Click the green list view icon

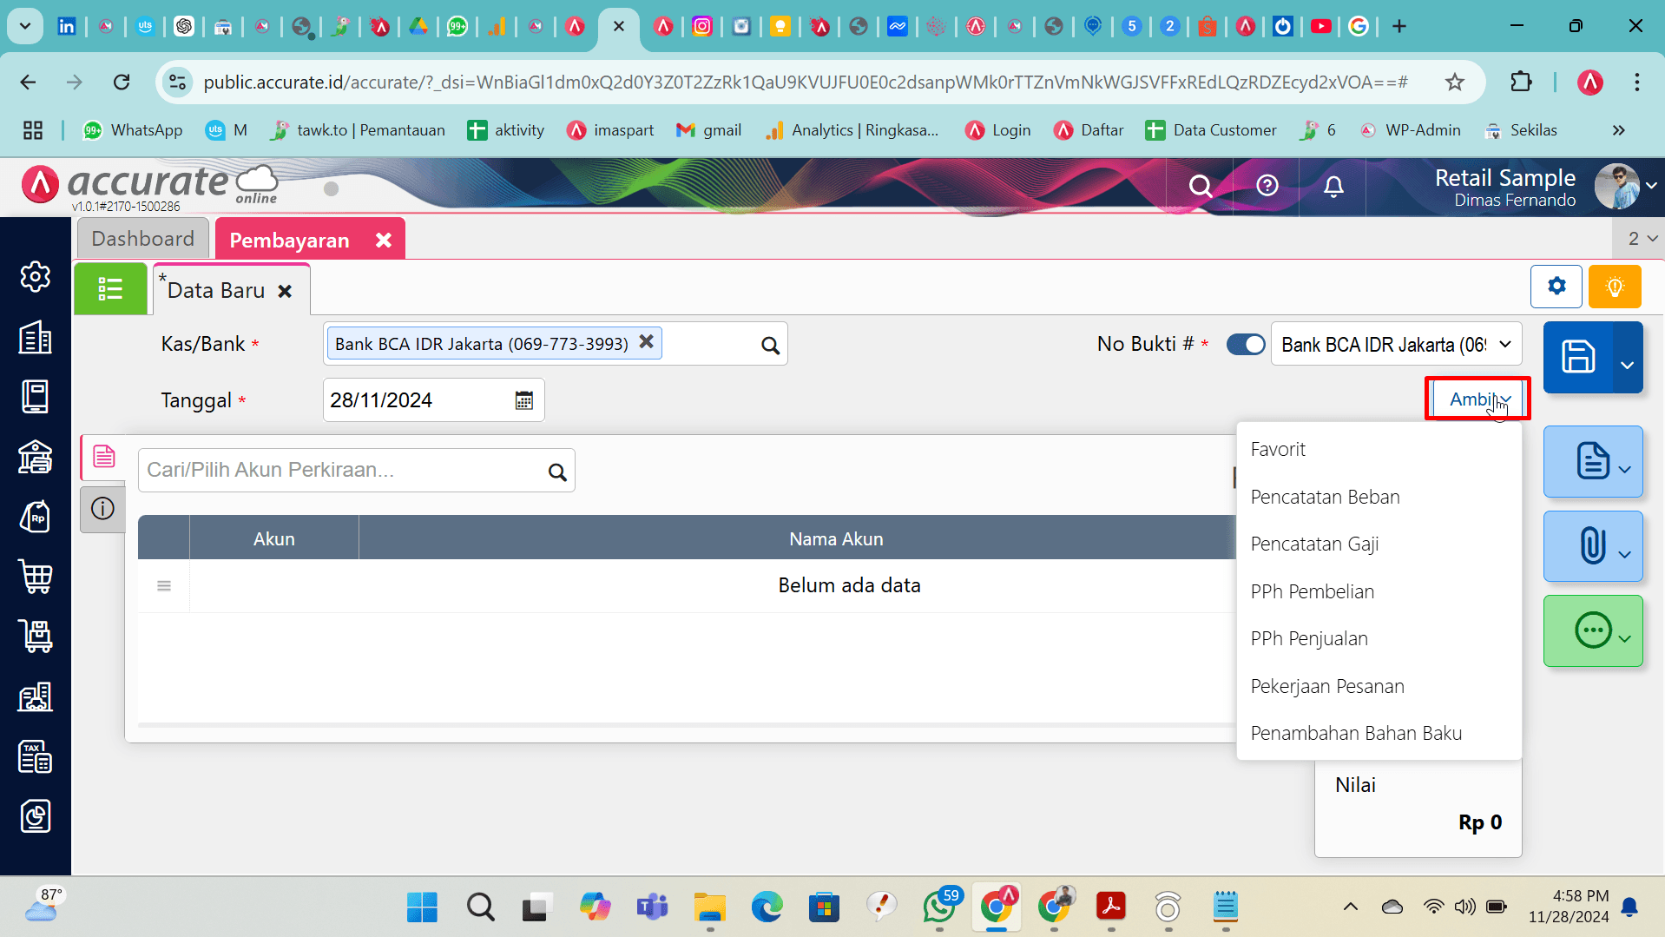pos(110,288)
